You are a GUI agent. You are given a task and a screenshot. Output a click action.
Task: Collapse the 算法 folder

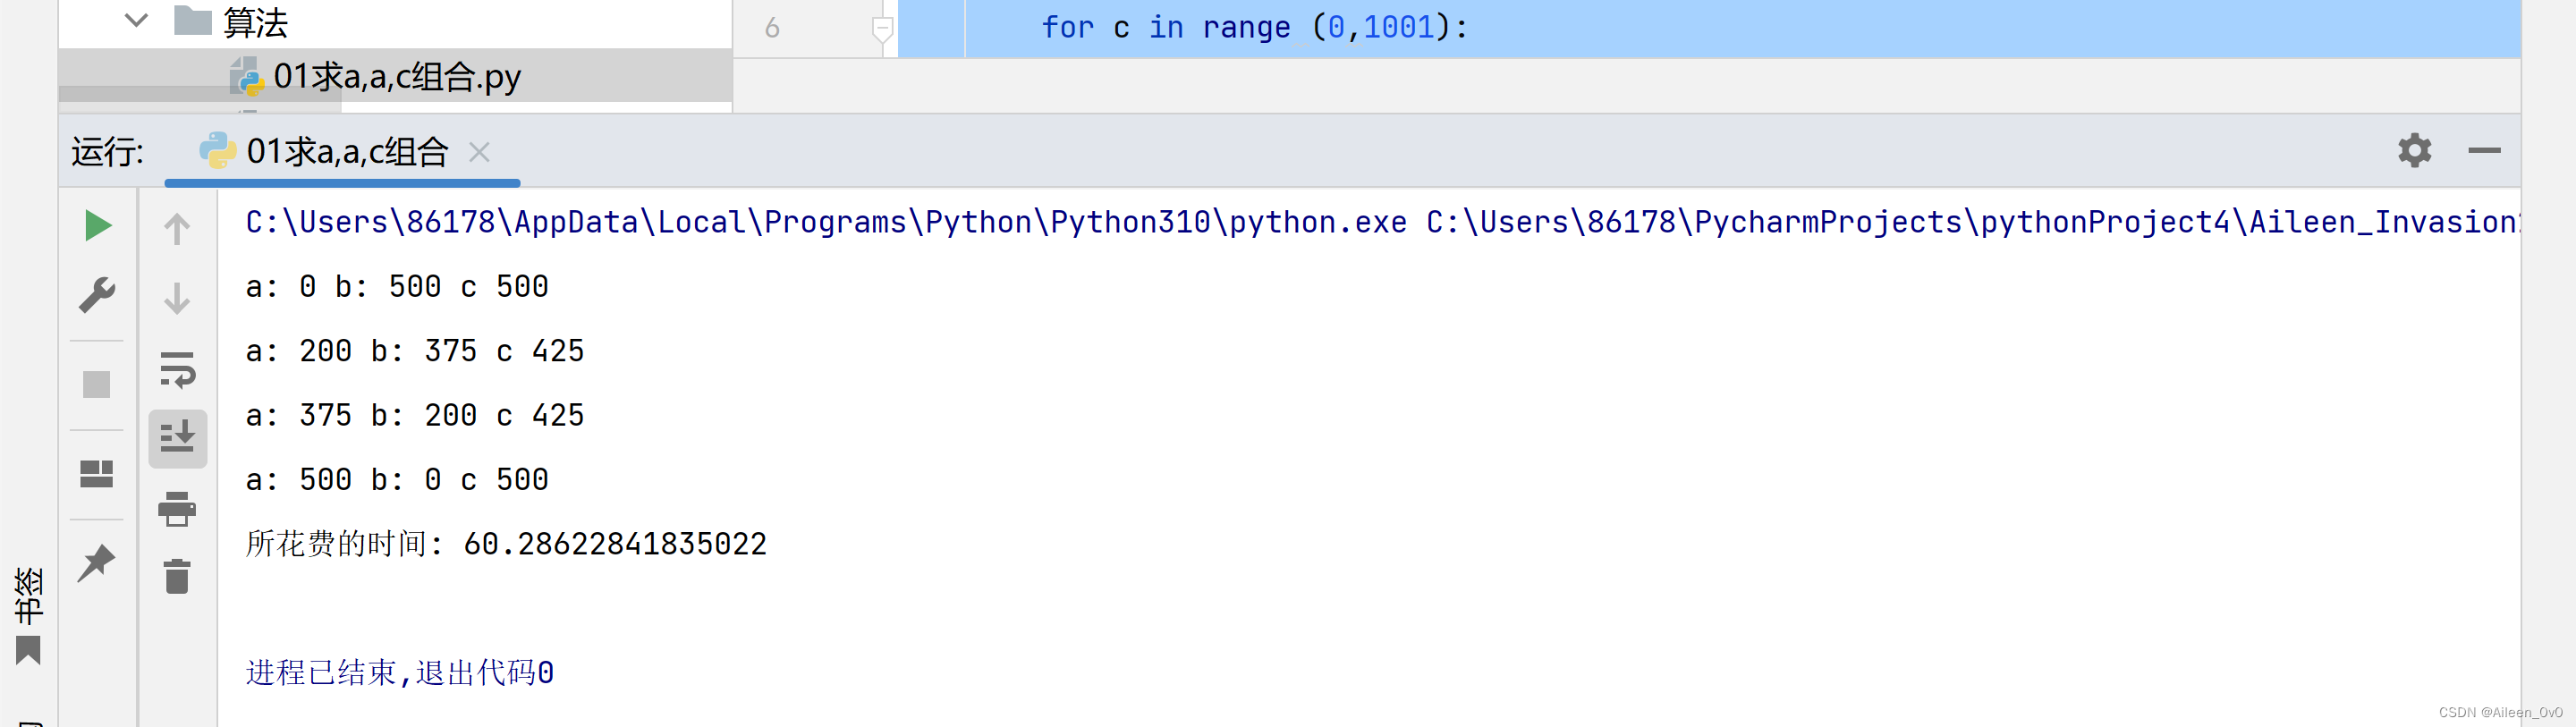click(136, 21)
